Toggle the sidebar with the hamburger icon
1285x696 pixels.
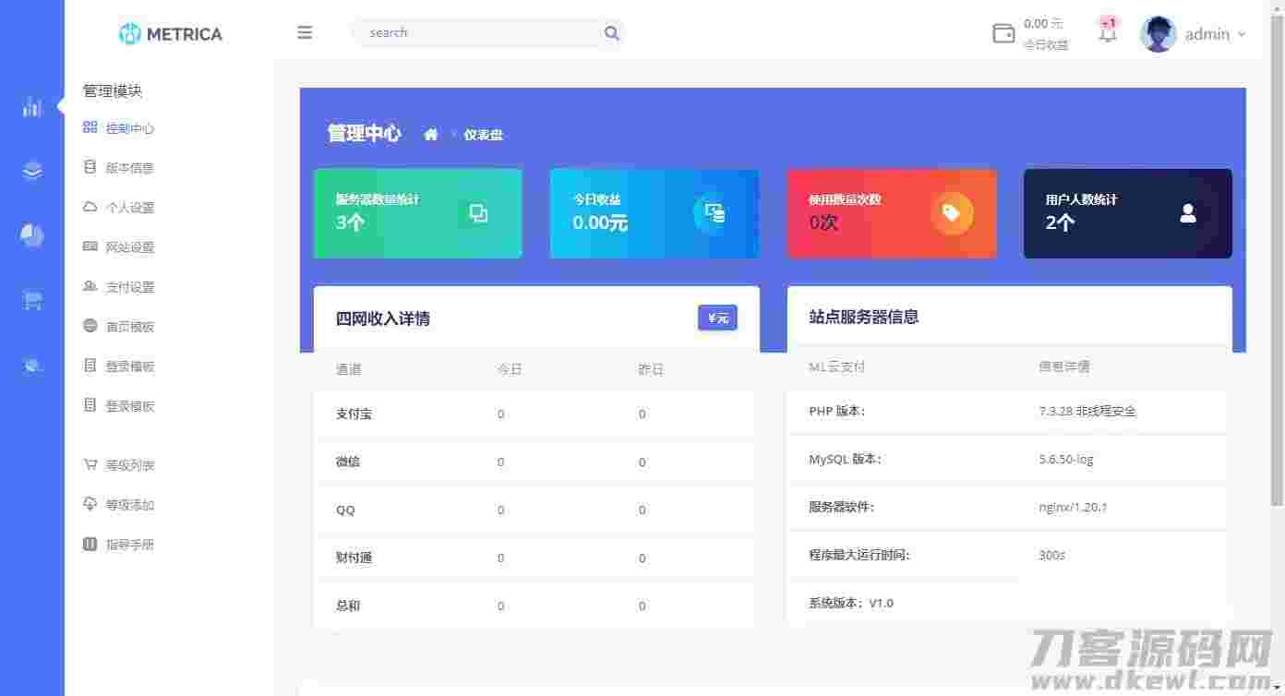click(305, 32)
